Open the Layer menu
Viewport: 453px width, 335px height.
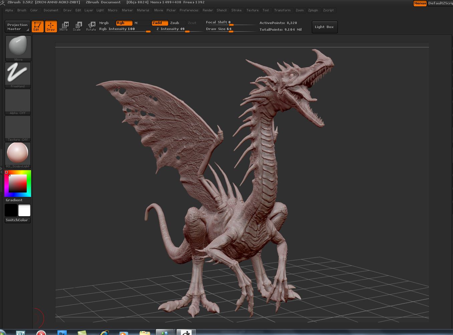click(89, 10)
